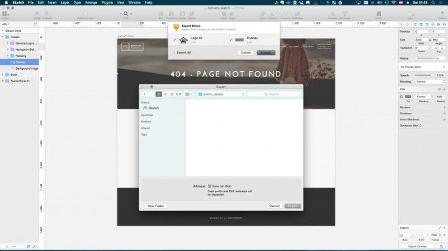Click Cancel in Export Slices sheet
448x251 pixels.
(x=246, y=53)
